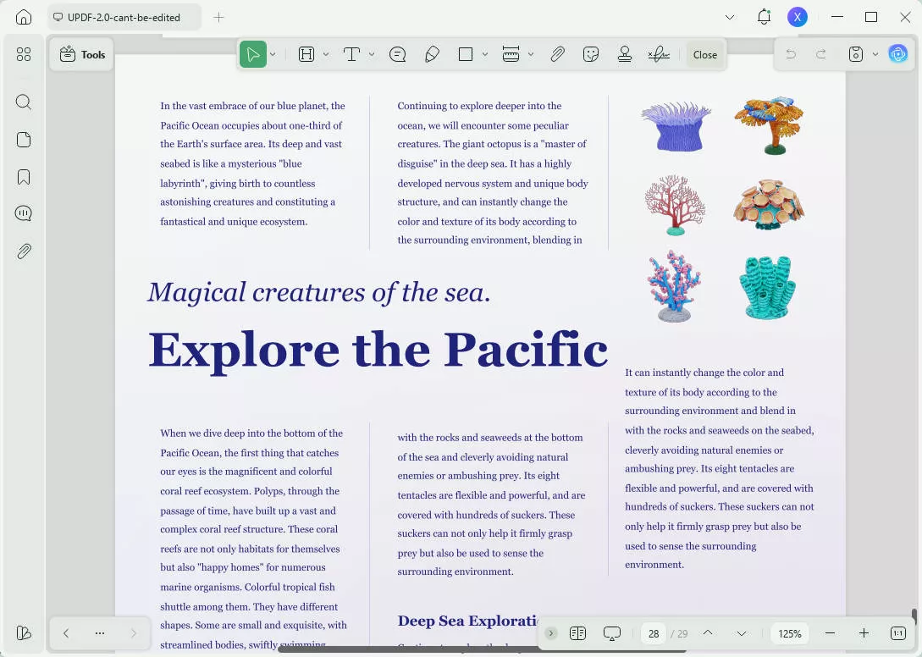The width and height of the screenshot is (922, 657).
Task: Select the Signature tool
Action: point(659,55)
